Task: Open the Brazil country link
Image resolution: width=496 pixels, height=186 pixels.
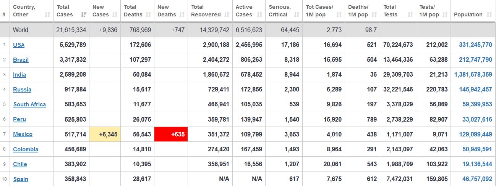Action: (x=21, y=60)
